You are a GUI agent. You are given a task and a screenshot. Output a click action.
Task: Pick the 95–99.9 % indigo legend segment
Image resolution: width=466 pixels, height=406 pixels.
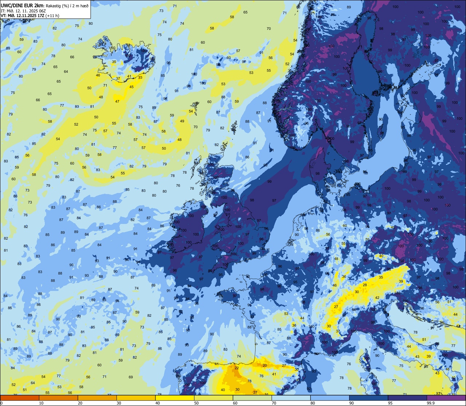pos(407,398)
